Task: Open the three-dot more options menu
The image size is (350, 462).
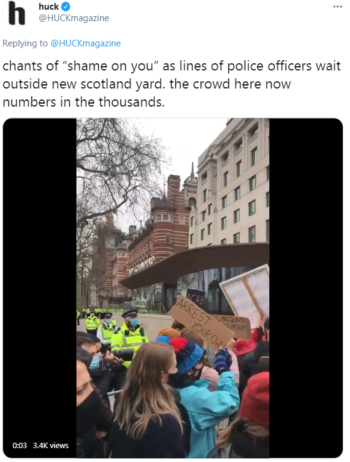Action: 337,7
